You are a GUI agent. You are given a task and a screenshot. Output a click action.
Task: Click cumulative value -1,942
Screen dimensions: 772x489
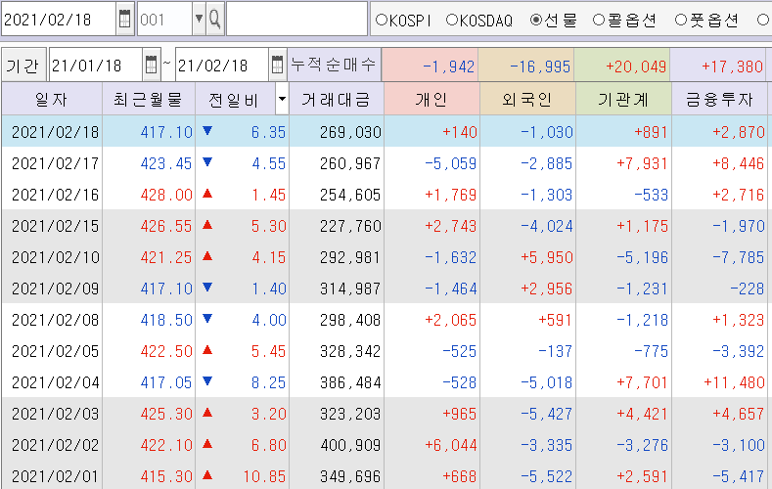click(448, 67)
